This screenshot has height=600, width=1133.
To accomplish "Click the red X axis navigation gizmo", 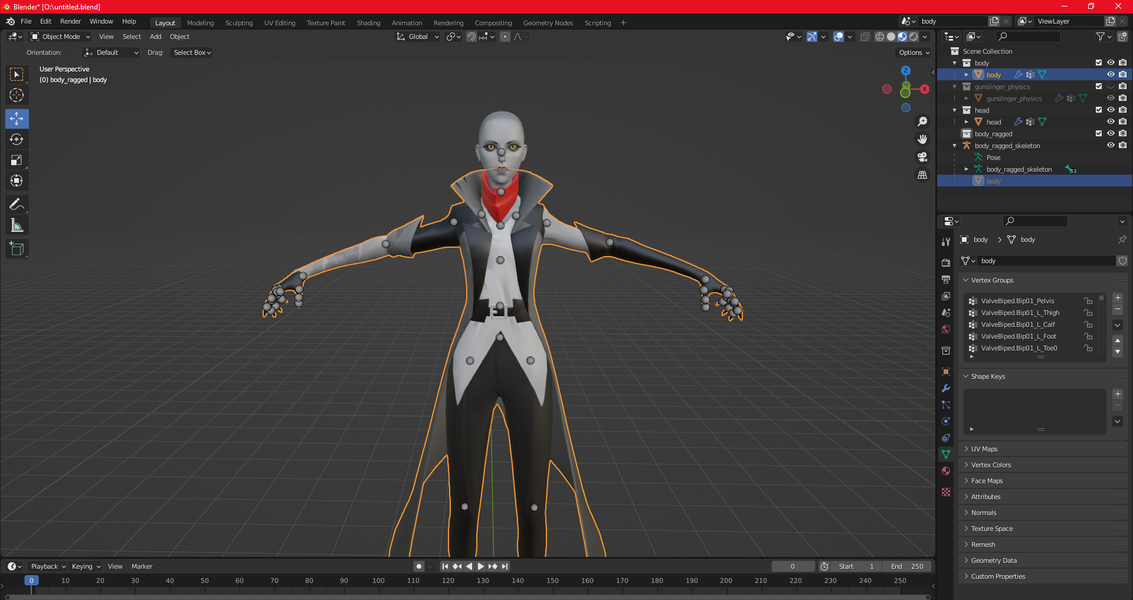I will [925, 89].
